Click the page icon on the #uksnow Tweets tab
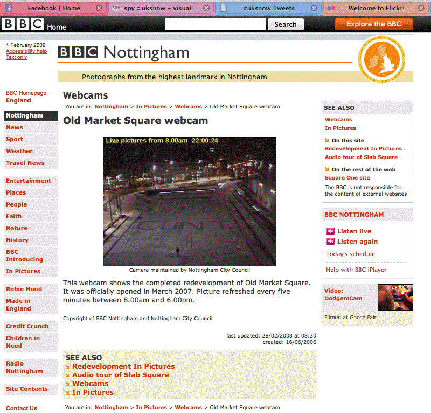This screenshot has height=413, width=431. pos(224,8)
